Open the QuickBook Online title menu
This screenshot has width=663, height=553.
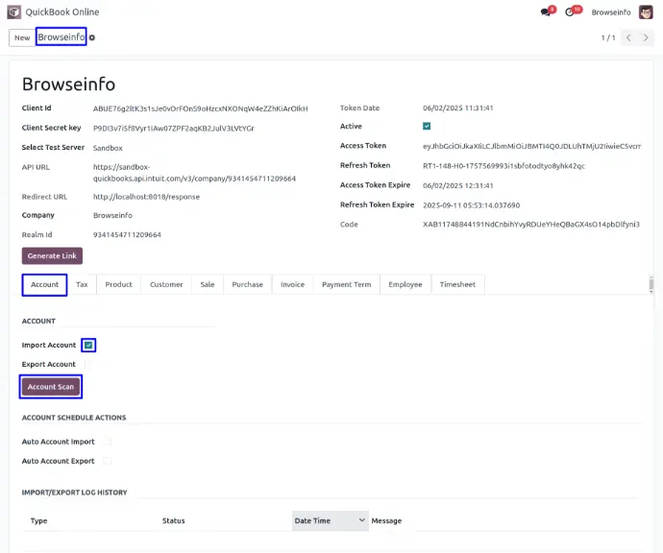(62, 12)
